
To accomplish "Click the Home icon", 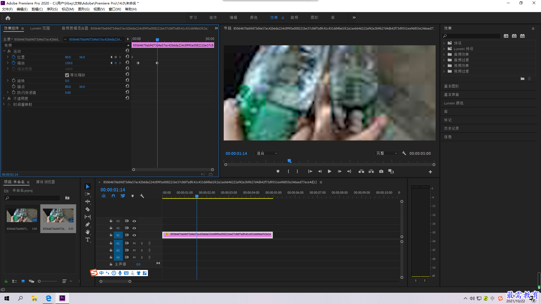I will 8,18.
